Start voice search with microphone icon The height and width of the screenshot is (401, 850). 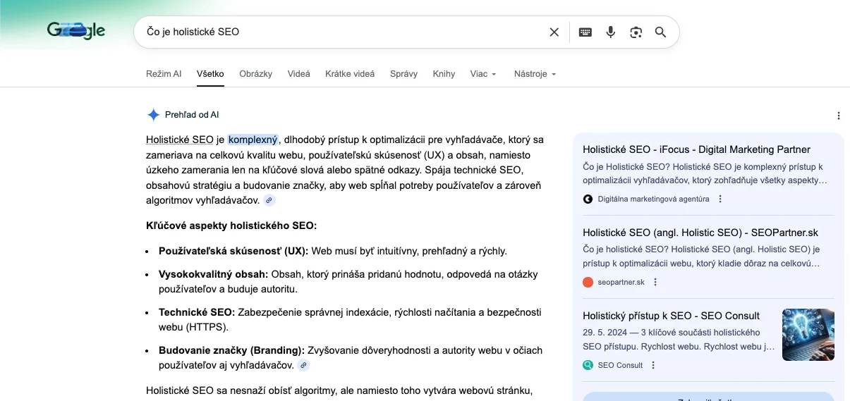click(x=611, y=32)
